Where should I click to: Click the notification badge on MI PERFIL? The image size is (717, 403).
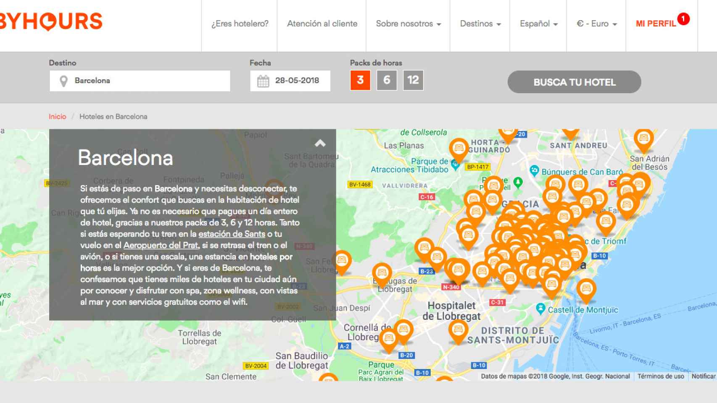(x=683, y=19)
